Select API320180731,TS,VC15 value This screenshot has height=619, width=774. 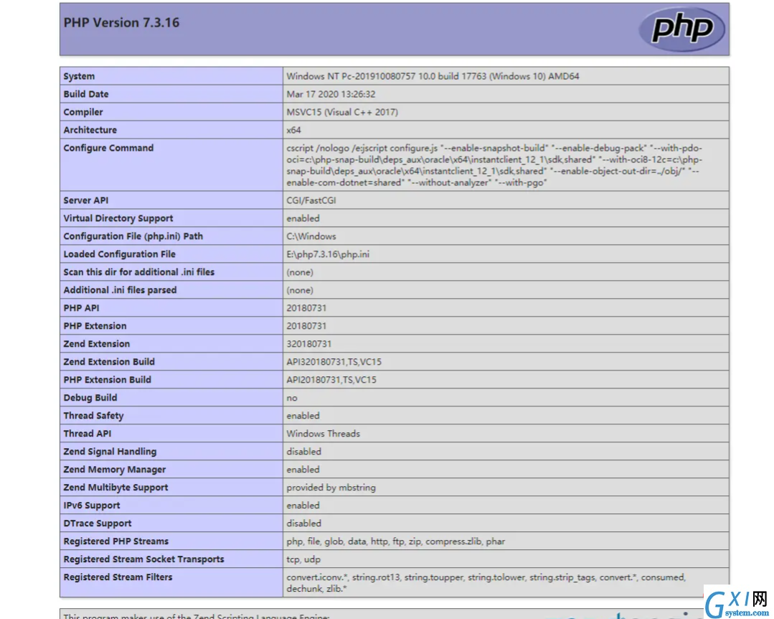(x=334, y=362)
